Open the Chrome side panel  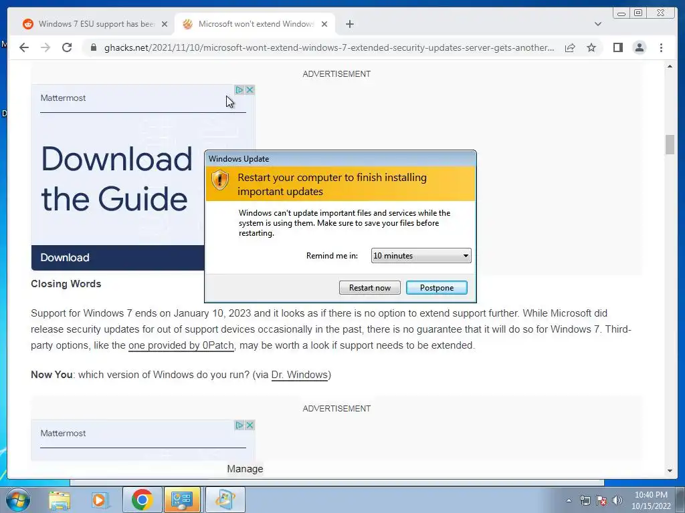tap(617, 47)
